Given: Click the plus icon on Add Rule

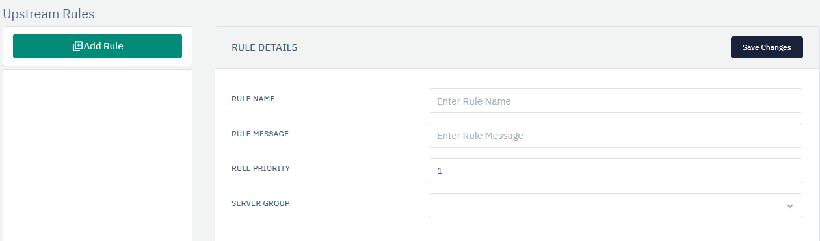Looking at the screenshot, I should pyautogui.click(x=77, y=46).
